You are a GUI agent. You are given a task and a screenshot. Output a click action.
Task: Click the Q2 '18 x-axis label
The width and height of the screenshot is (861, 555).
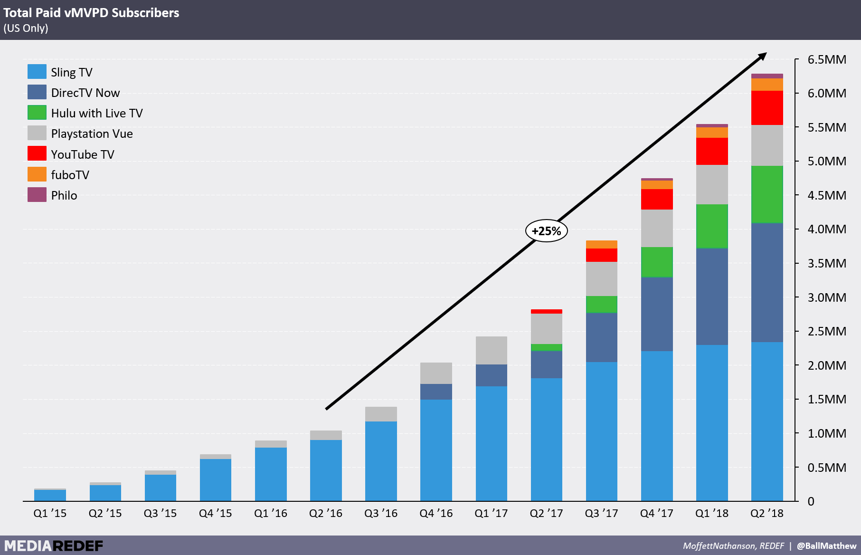[x=767, y=513]
